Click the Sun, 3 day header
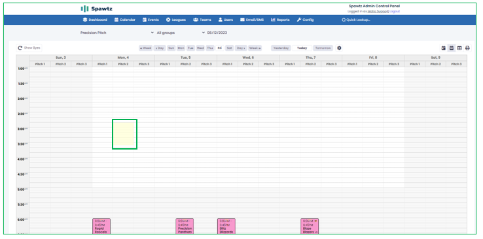Screen dimensions: 483x239 pos(61,57)
